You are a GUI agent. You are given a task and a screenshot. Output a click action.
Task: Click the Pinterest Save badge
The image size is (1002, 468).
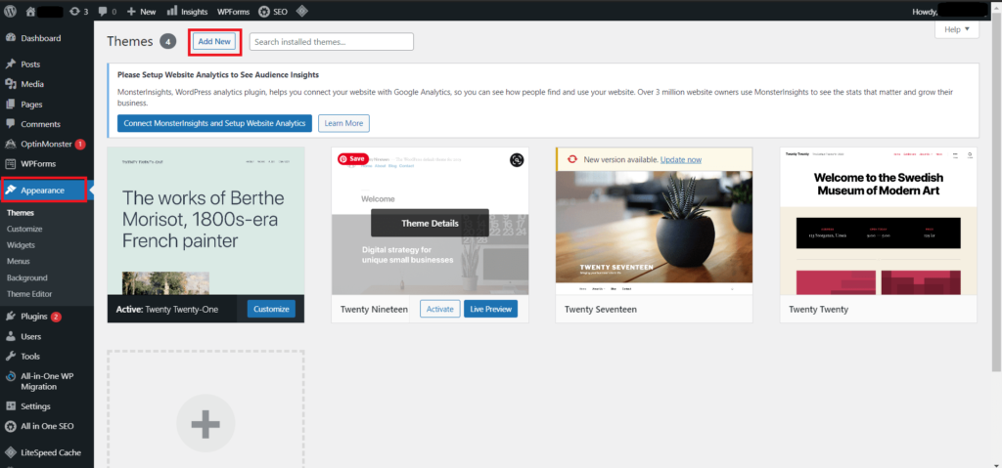(x=352, y=158)
